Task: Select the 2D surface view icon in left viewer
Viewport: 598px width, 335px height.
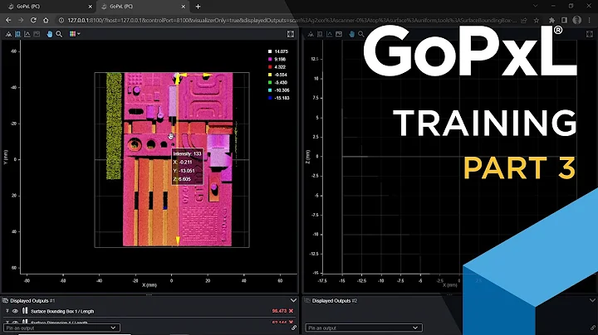Action: coord(18,34)
